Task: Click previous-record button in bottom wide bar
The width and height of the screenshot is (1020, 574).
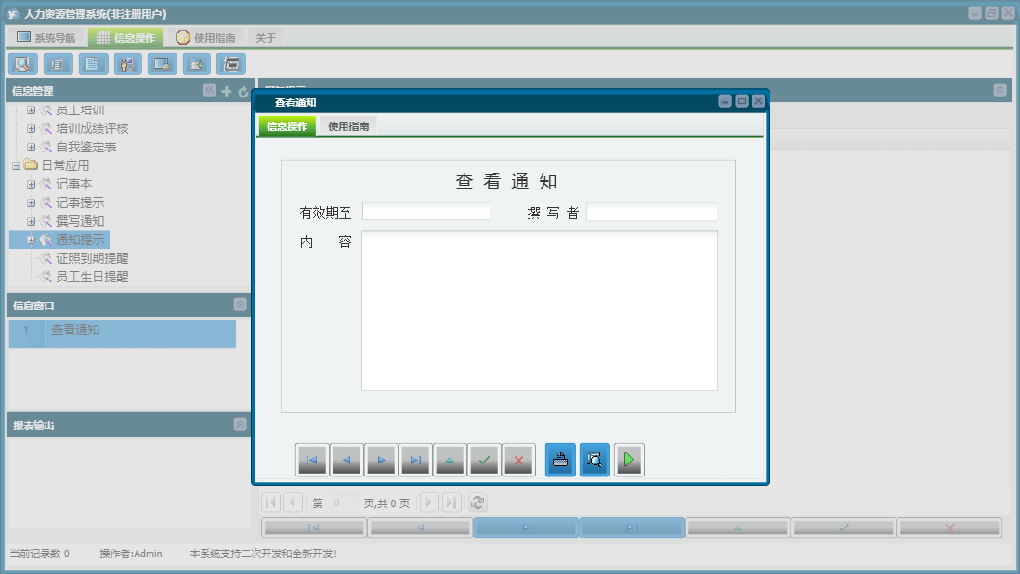Action: [420, 528]
